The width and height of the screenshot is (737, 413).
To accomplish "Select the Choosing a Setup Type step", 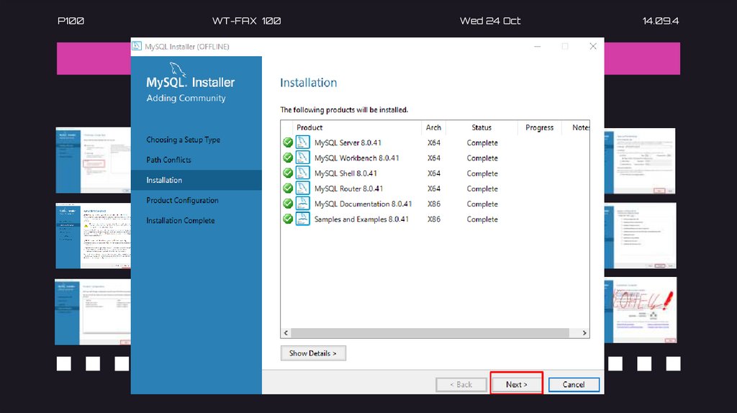I will 184,140.
